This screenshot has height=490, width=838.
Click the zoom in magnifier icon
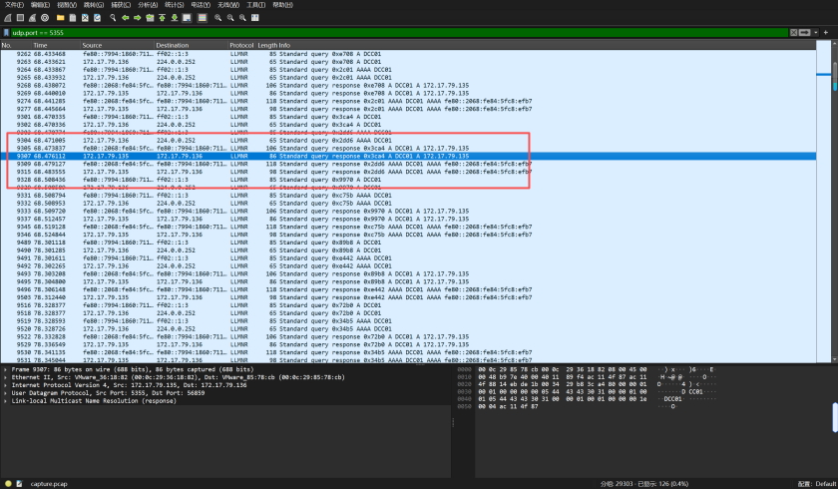217,18
